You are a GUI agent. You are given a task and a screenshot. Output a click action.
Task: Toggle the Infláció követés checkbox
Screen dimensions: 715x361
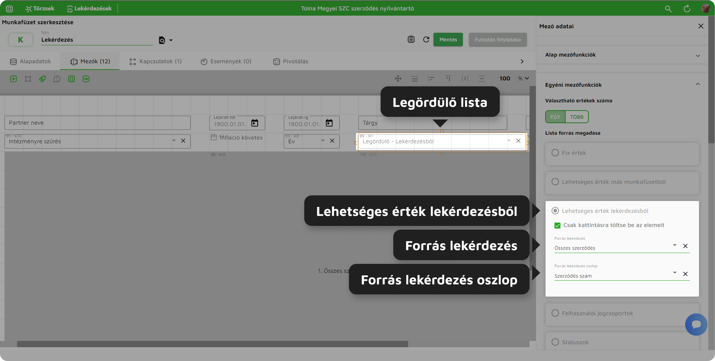coord(214,137)
